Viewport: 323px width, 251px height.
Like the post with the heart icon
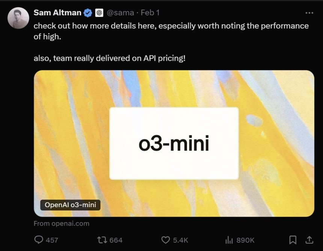166,240
